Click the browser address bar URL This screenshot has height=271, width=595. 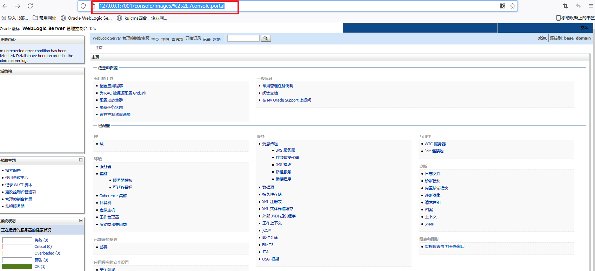click(162, 6)
